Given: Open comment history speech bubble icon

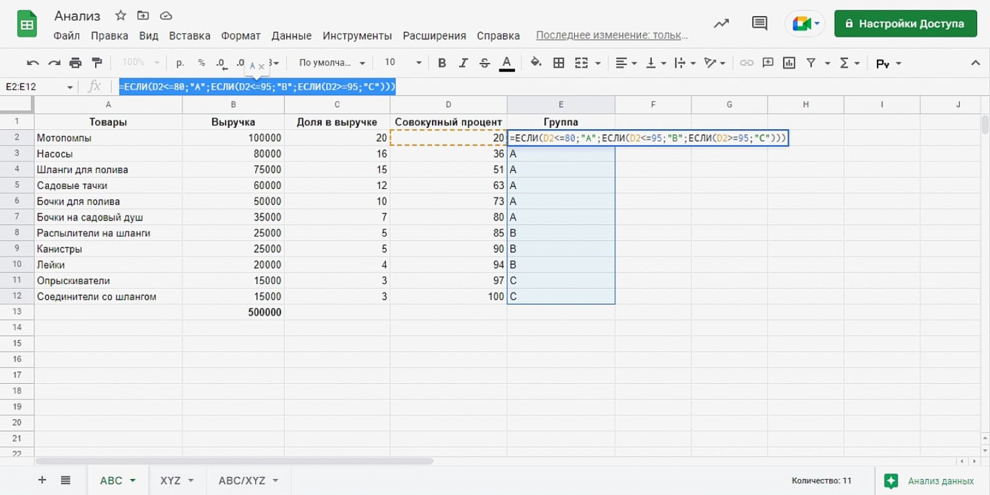Looking at the screenshot, I should (759, 24).
